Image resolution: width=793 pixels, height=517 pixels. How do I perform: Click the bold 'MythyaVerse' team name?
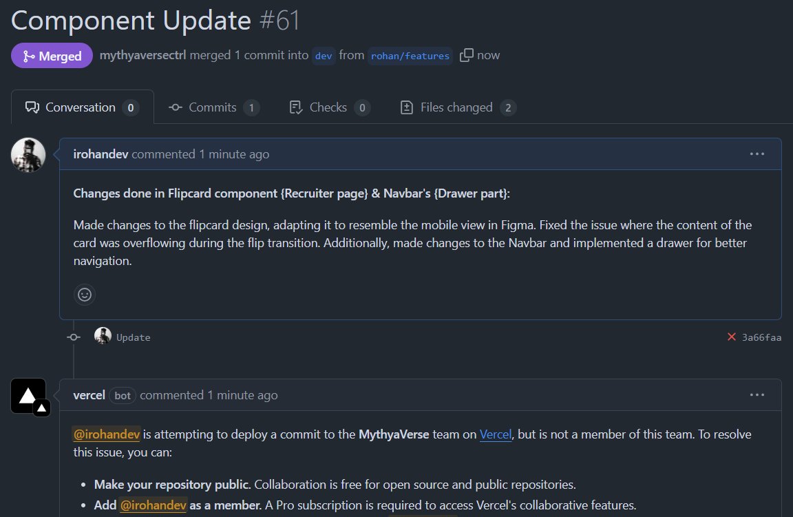[394, 434]
